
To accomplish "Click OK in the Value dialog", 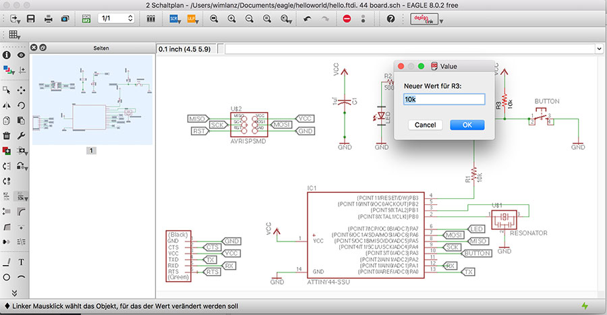I will tap(467, 125).
